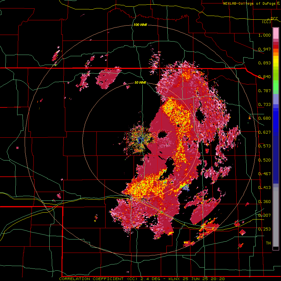This screenshot has height=281, width=281.
Task: Select the 0.360 legend value
Action: click(x=264, y=202)
